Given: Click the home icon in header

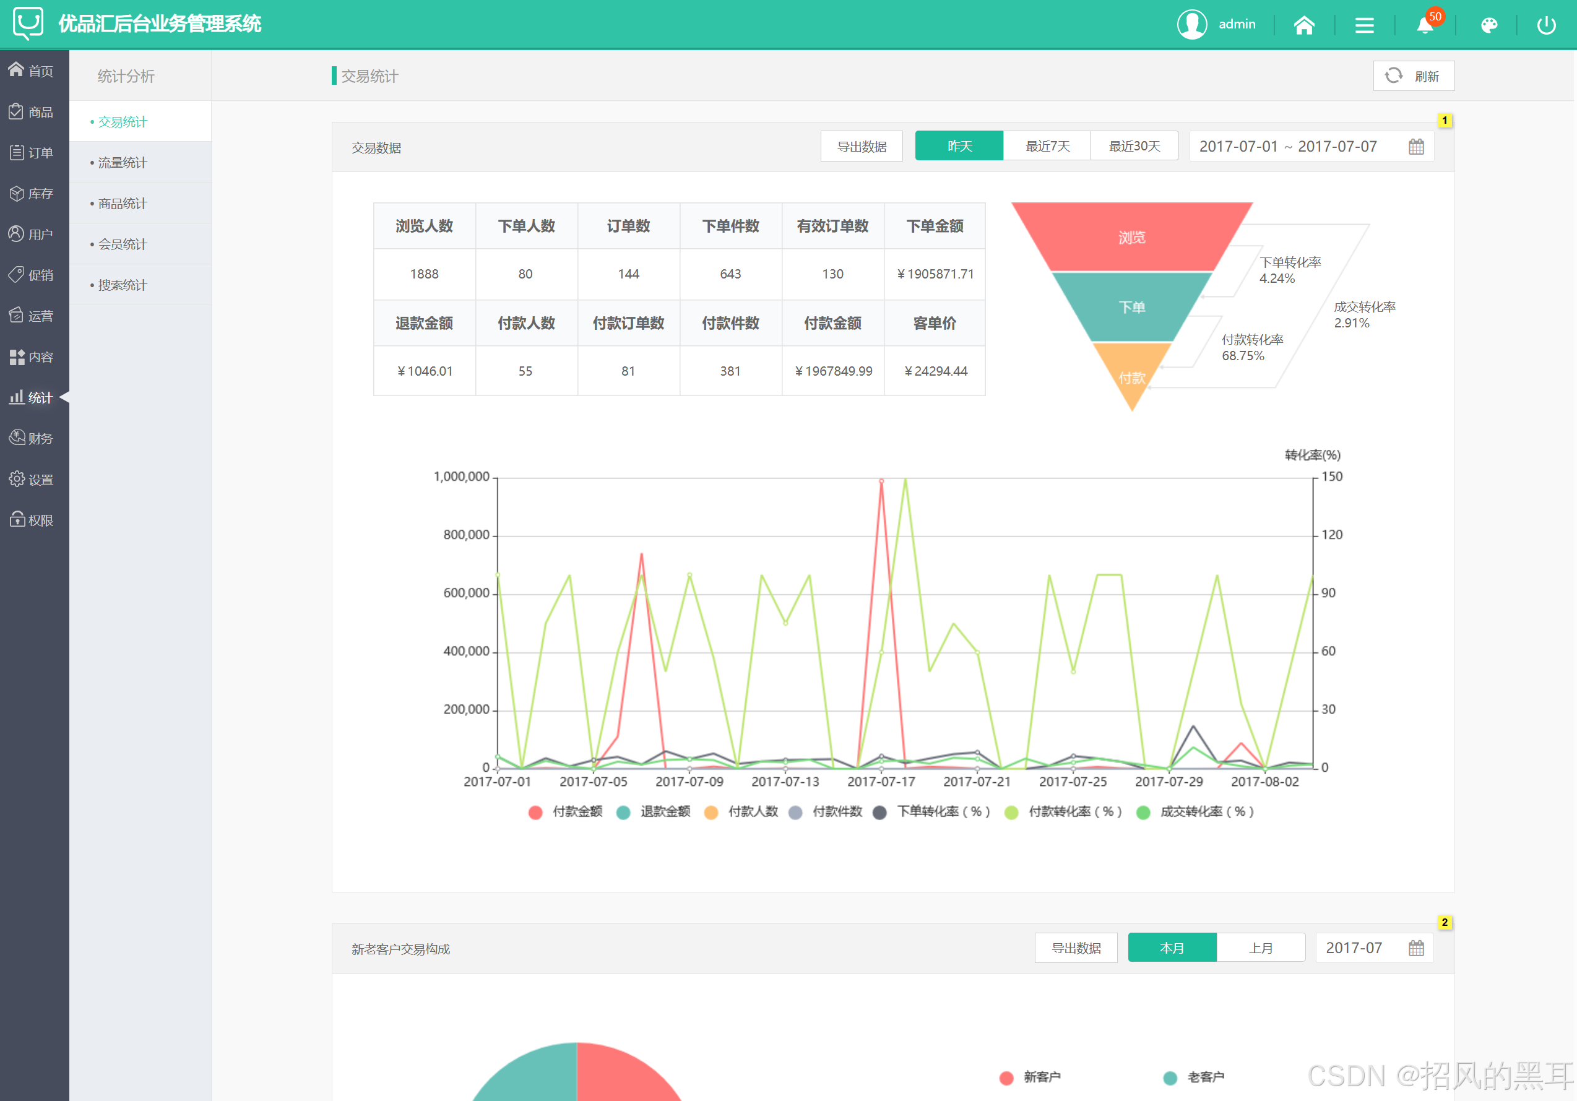Looking at the screenshot, I should [1303, 25].
